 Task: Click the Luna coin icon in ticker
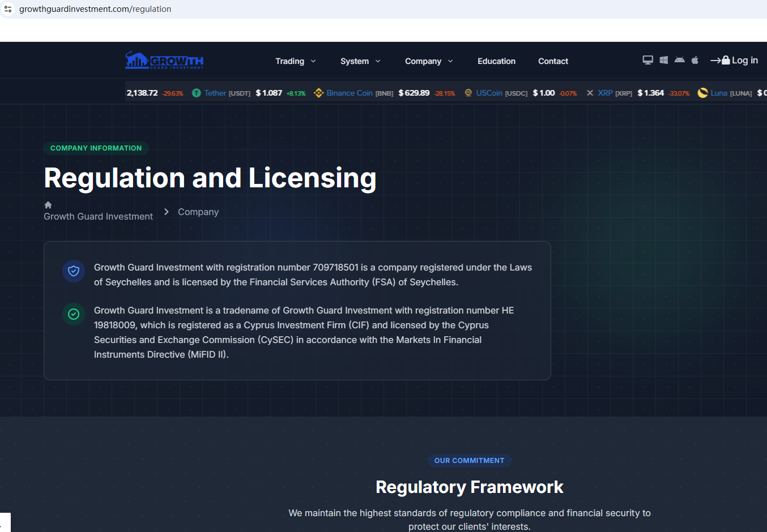(x=702, y=93)
